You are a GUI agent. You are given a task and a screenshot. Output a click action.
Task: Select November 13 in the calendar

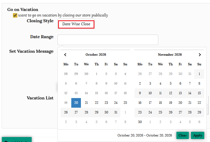180,93
